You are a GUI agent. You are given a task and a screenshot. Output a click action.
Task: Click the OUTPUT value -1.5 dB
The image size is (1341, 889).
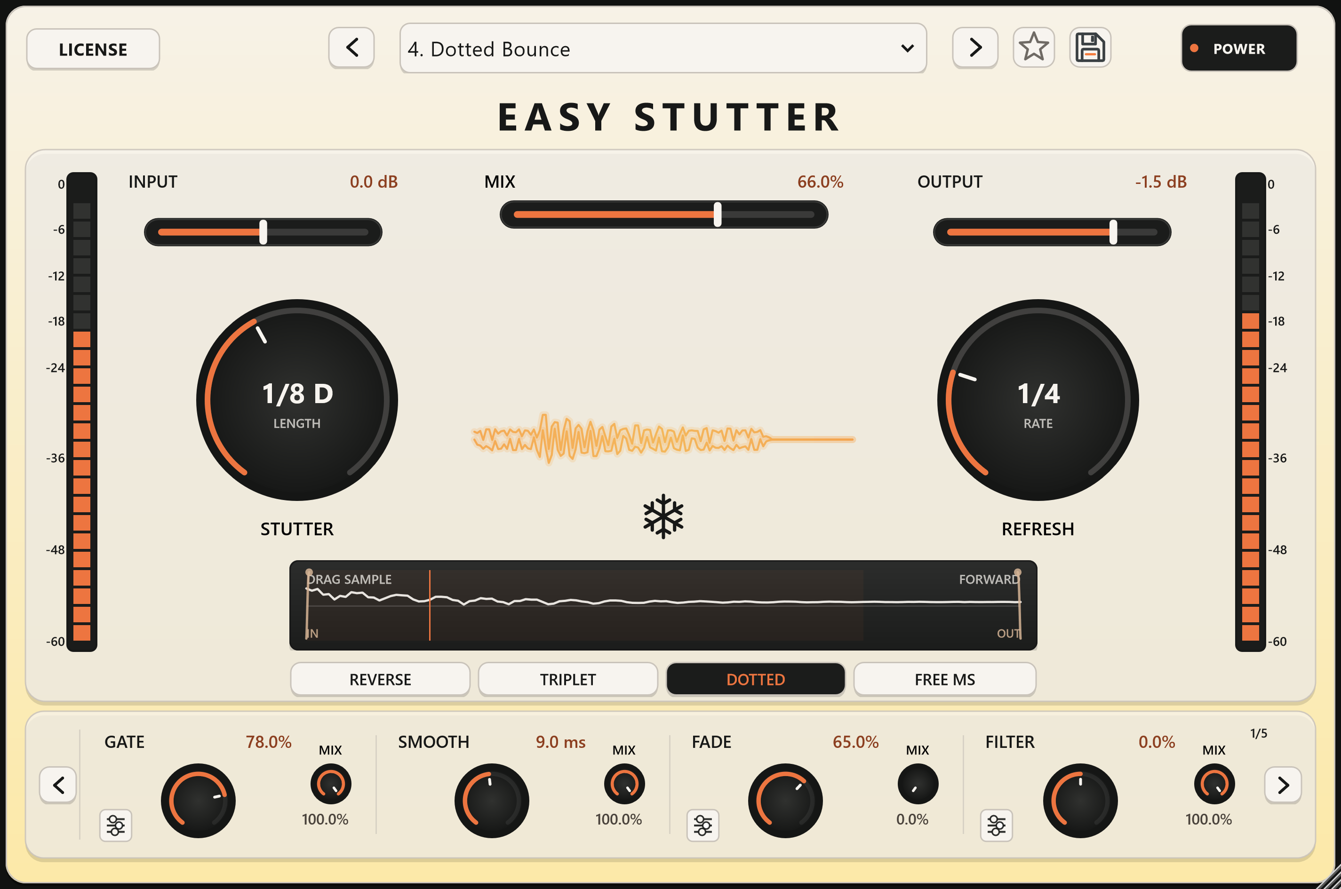click(x=1161, y=182)
